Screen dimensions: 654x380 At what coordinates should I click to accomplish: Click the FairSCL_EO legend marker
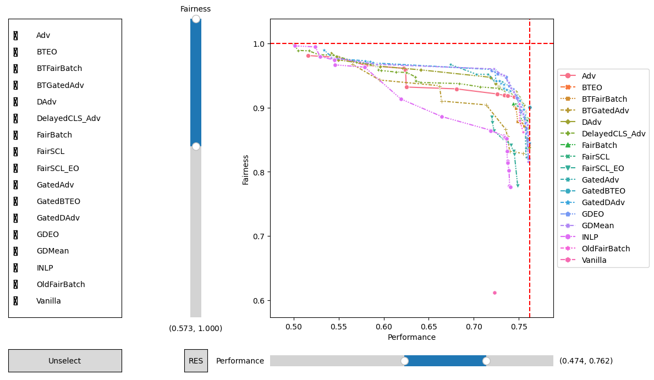coord(568,168)
